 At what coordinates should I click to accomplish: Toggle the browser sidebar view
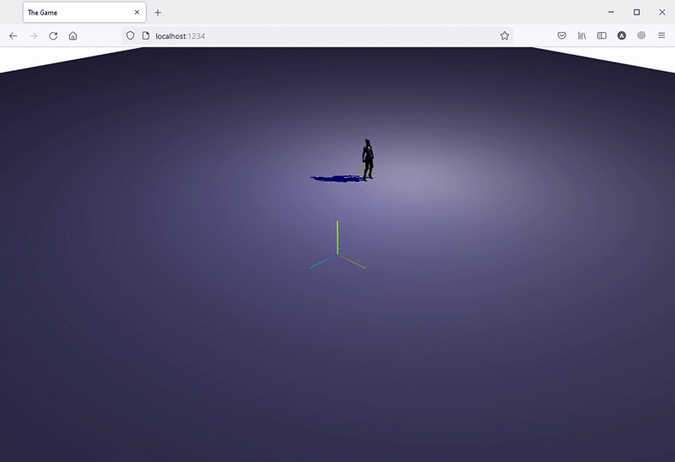tap(602, 35)
